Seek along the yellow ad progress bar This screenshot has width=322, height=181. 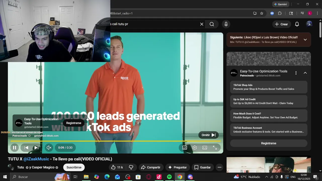tap(115, 141)
